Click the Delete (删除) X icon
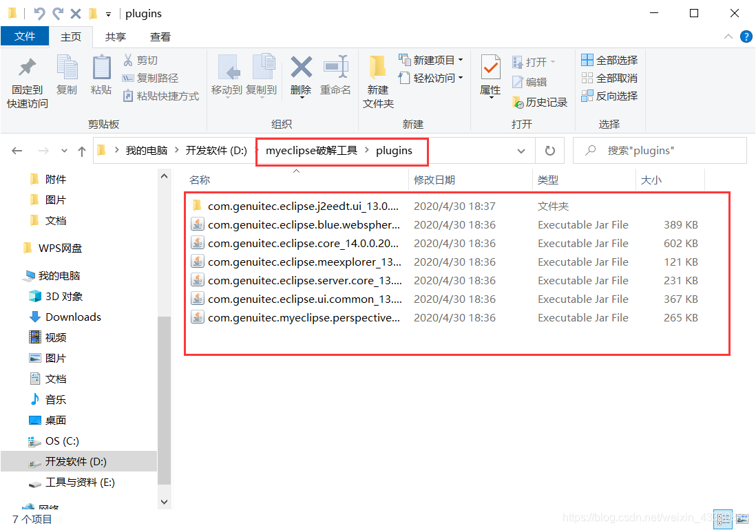 pyautogui.click(x=302, y=67)
